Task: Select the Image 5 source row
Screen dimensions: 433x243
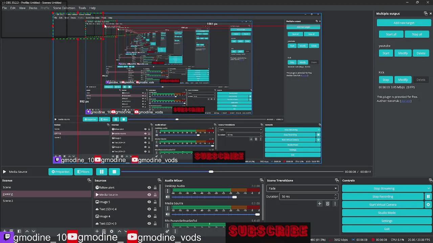Action: [127, 202]
